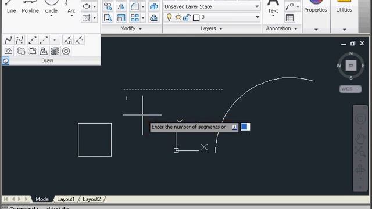Viewport: 372px width, 209px height.
Task: Expand the Properties panel
Action: pos(316,30)
